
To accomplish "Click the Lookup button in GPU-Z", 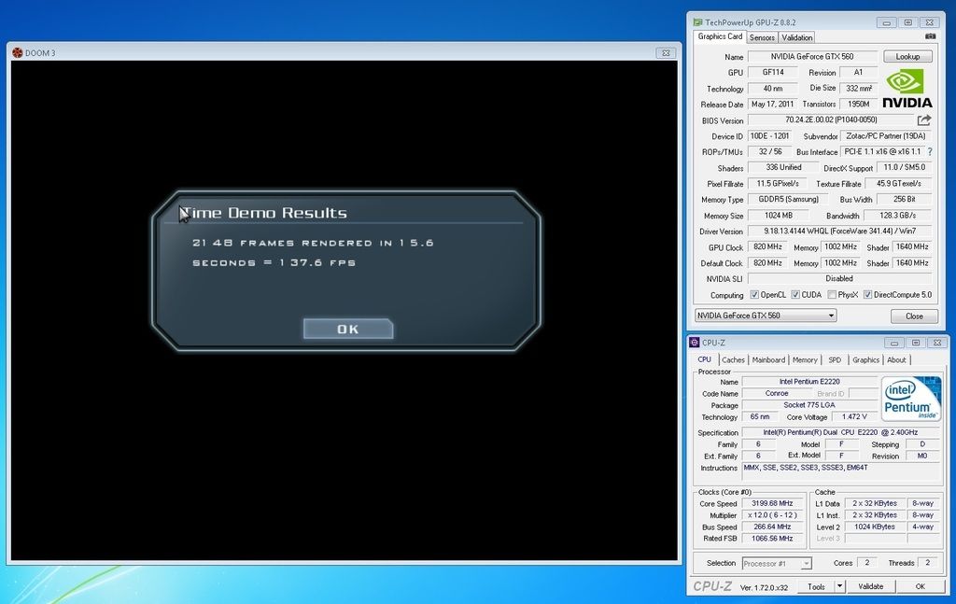I will coord(907,56).
